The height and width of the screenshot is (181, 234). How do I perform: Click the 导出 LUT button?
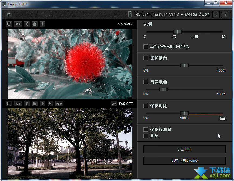185,149
